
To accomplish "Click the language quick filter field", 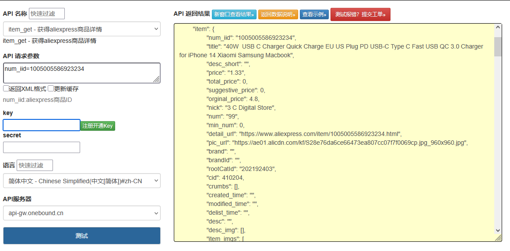I will [35, 165].
